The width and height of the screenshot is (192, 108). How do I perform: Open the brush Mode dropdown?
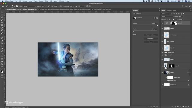[29, 6]
